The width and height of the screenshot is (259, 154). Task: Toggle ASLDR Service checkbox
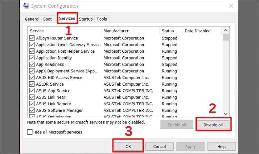click(32, 84)
